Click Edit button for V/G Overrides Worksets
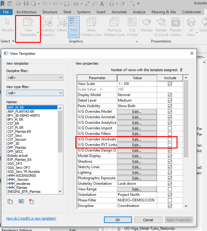 pyautogui.click(x=137, y=139)
